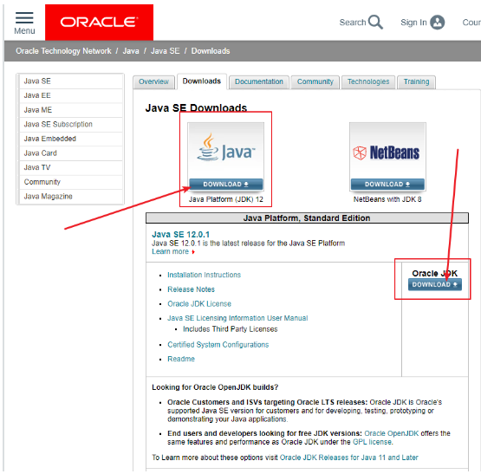The image size is (481, 474).
Task: Open Community in the left sidebar
Action: coord(71,182)
